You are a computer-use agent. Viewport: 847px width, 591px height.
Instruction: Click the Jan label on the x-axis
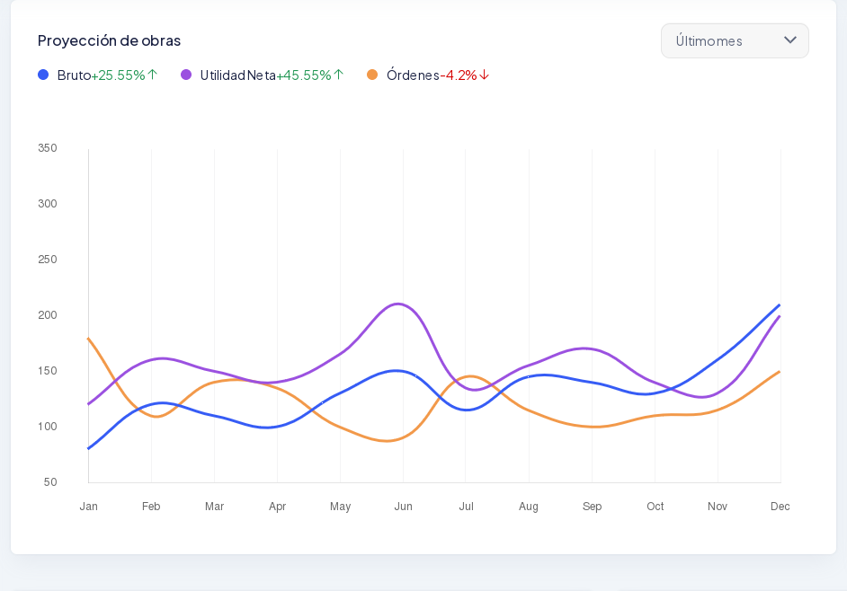(x=88, y=507)
